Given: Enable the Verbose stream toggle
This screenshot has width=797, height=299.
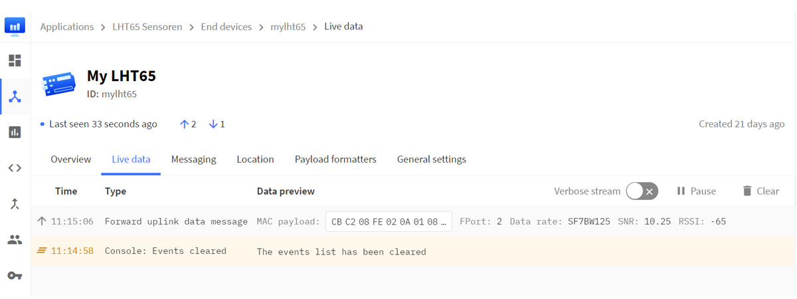Looking at the screenshot, I should click(642, 191).
